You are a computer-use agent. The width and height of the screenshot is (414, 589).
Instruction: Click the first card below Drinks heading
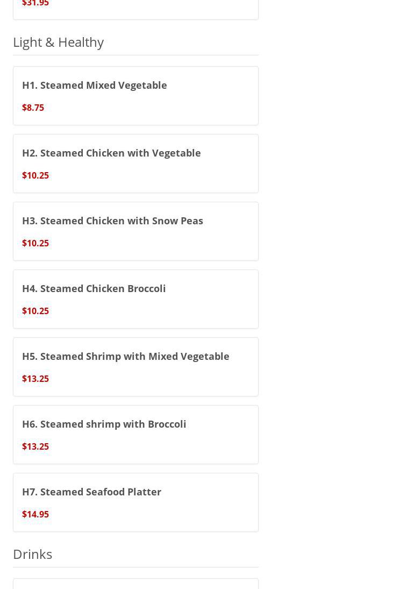[x=135, y=584]
